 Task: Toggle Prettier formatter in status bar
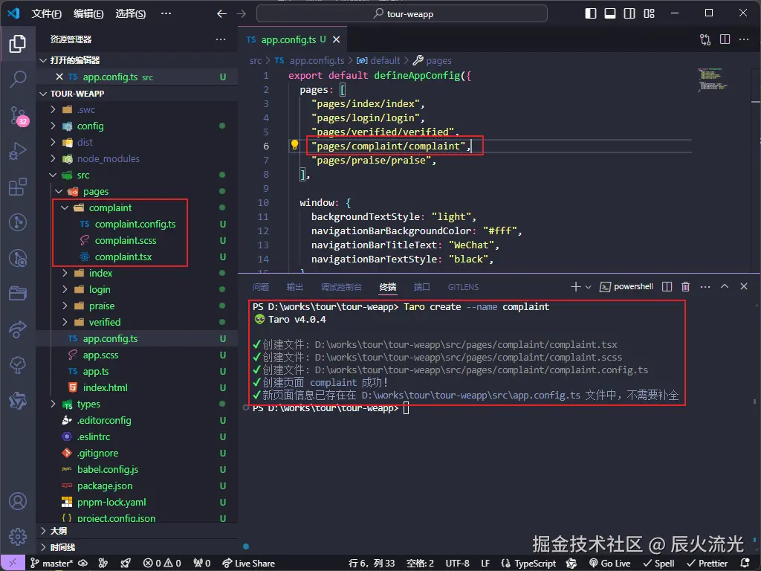tap(707, 563)
